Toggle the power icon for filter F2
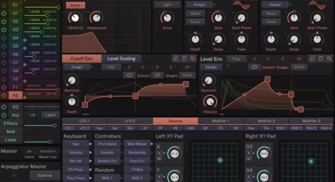 (x=4, y=96)
